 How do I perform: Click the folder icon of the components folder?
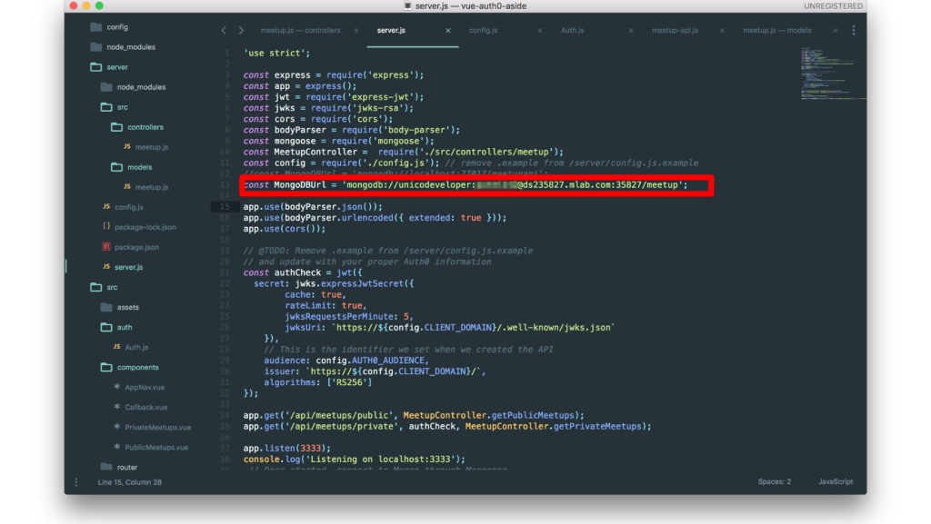click(x=106, y=367)
